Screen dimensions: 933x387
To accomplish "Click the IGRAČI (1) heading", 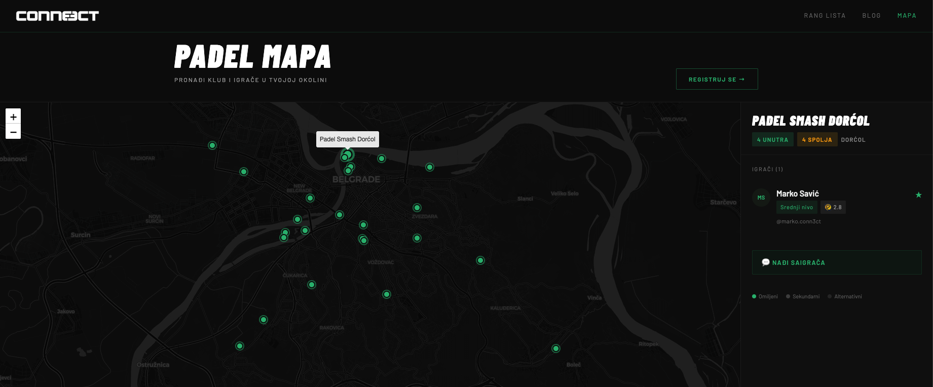I will point(767,169).
